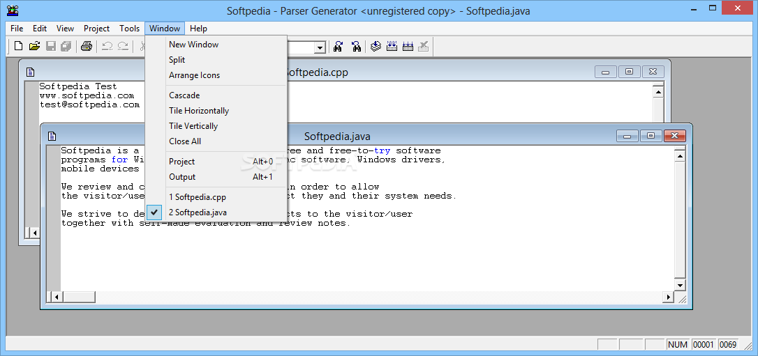This screenshot has height=356, width=758.
Task: Click the Find Next binoculars icon
Action: (339, 46)
